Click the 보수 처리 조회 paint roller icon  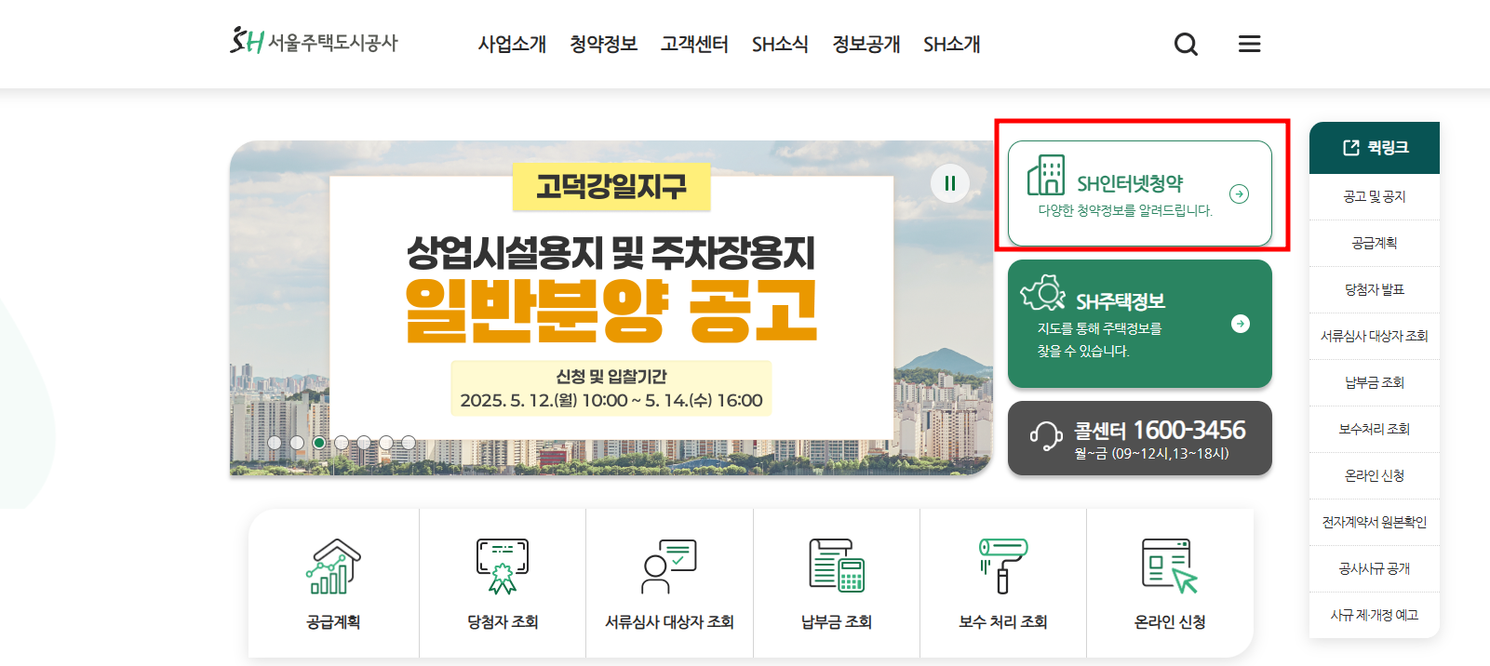tap(1003, 566)
